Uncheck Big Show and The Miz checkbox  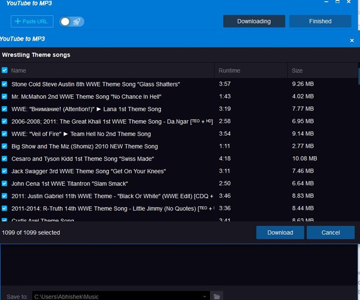point(5,146)
